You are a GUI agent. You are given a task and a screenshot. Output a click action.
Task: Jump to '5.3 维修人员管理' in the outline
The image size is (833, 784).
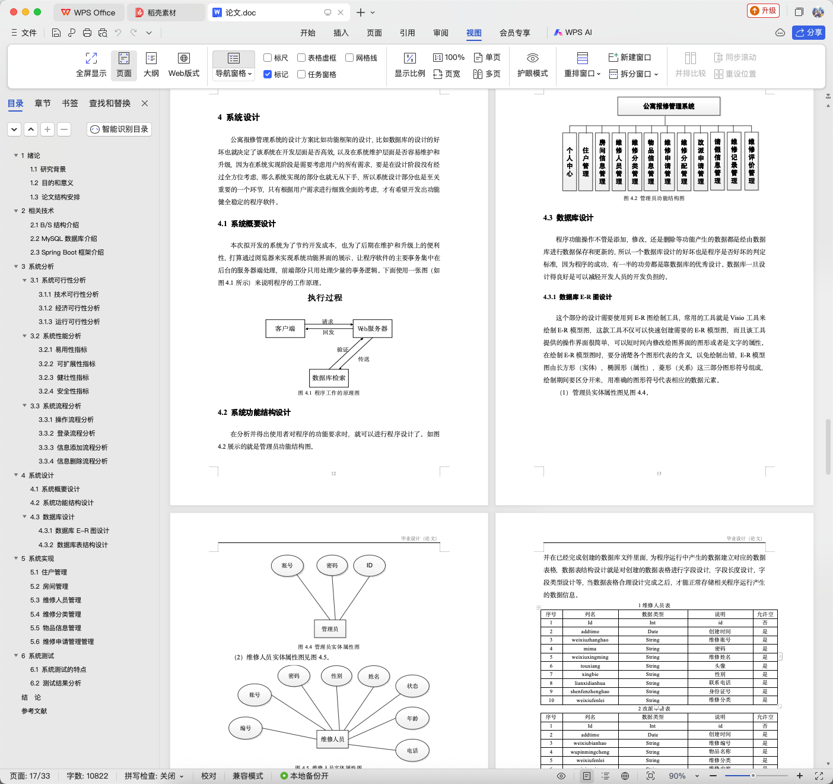(56, 600)
